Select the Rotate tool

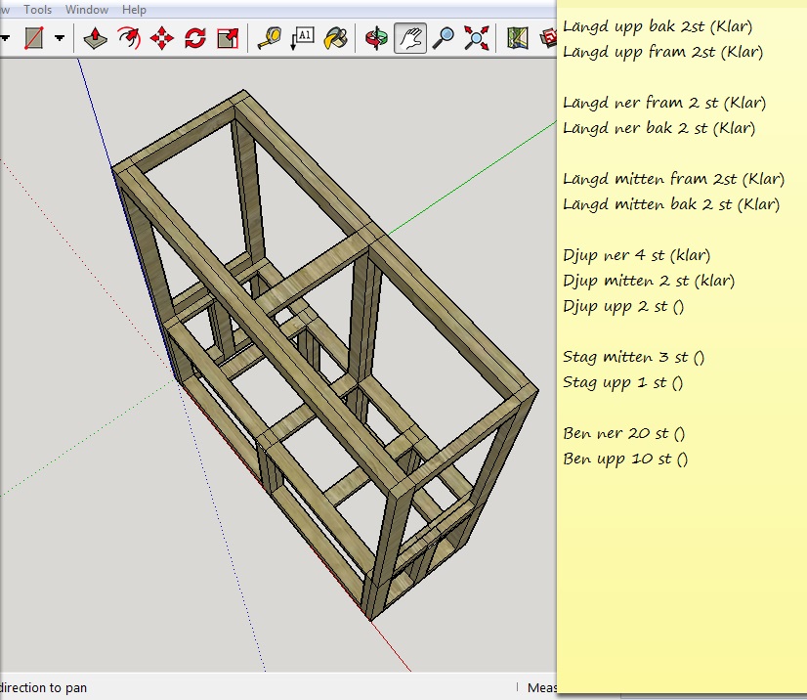click(x=195, y=38)
